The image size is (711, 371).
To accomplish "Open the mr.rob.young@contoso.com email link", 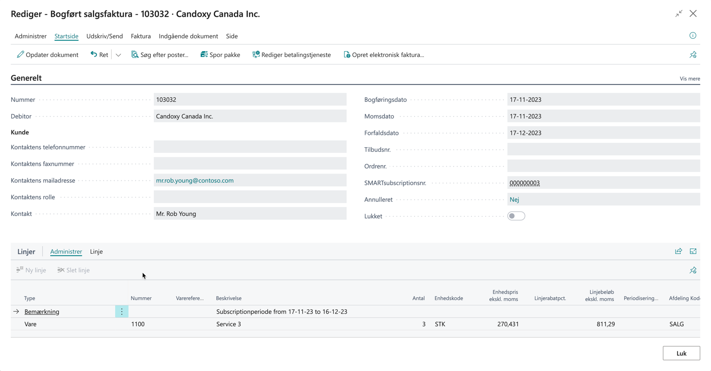I will pos(195,180).
